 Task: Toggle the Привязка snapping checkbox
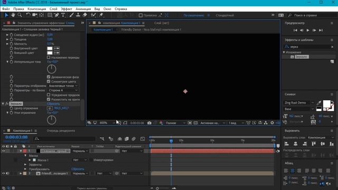[x=140, y=15]
